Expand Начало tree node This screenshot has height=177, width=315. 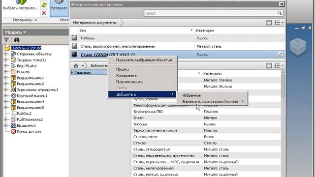point(6,72)
